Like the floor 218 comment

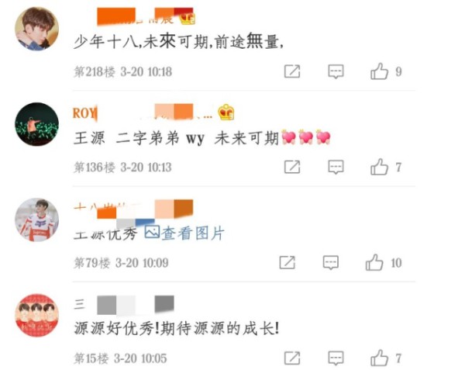click(x=379, y=71)
